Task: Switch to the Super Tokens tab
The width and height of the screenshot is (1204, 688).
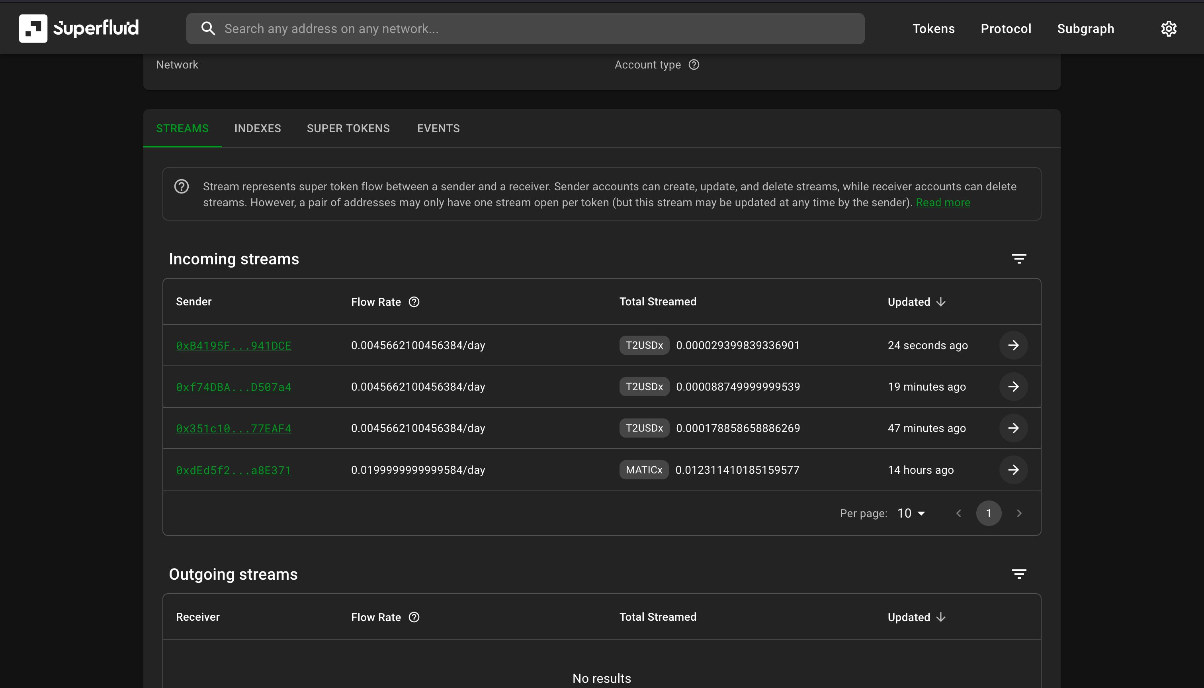Action: [x=348, y=129]
